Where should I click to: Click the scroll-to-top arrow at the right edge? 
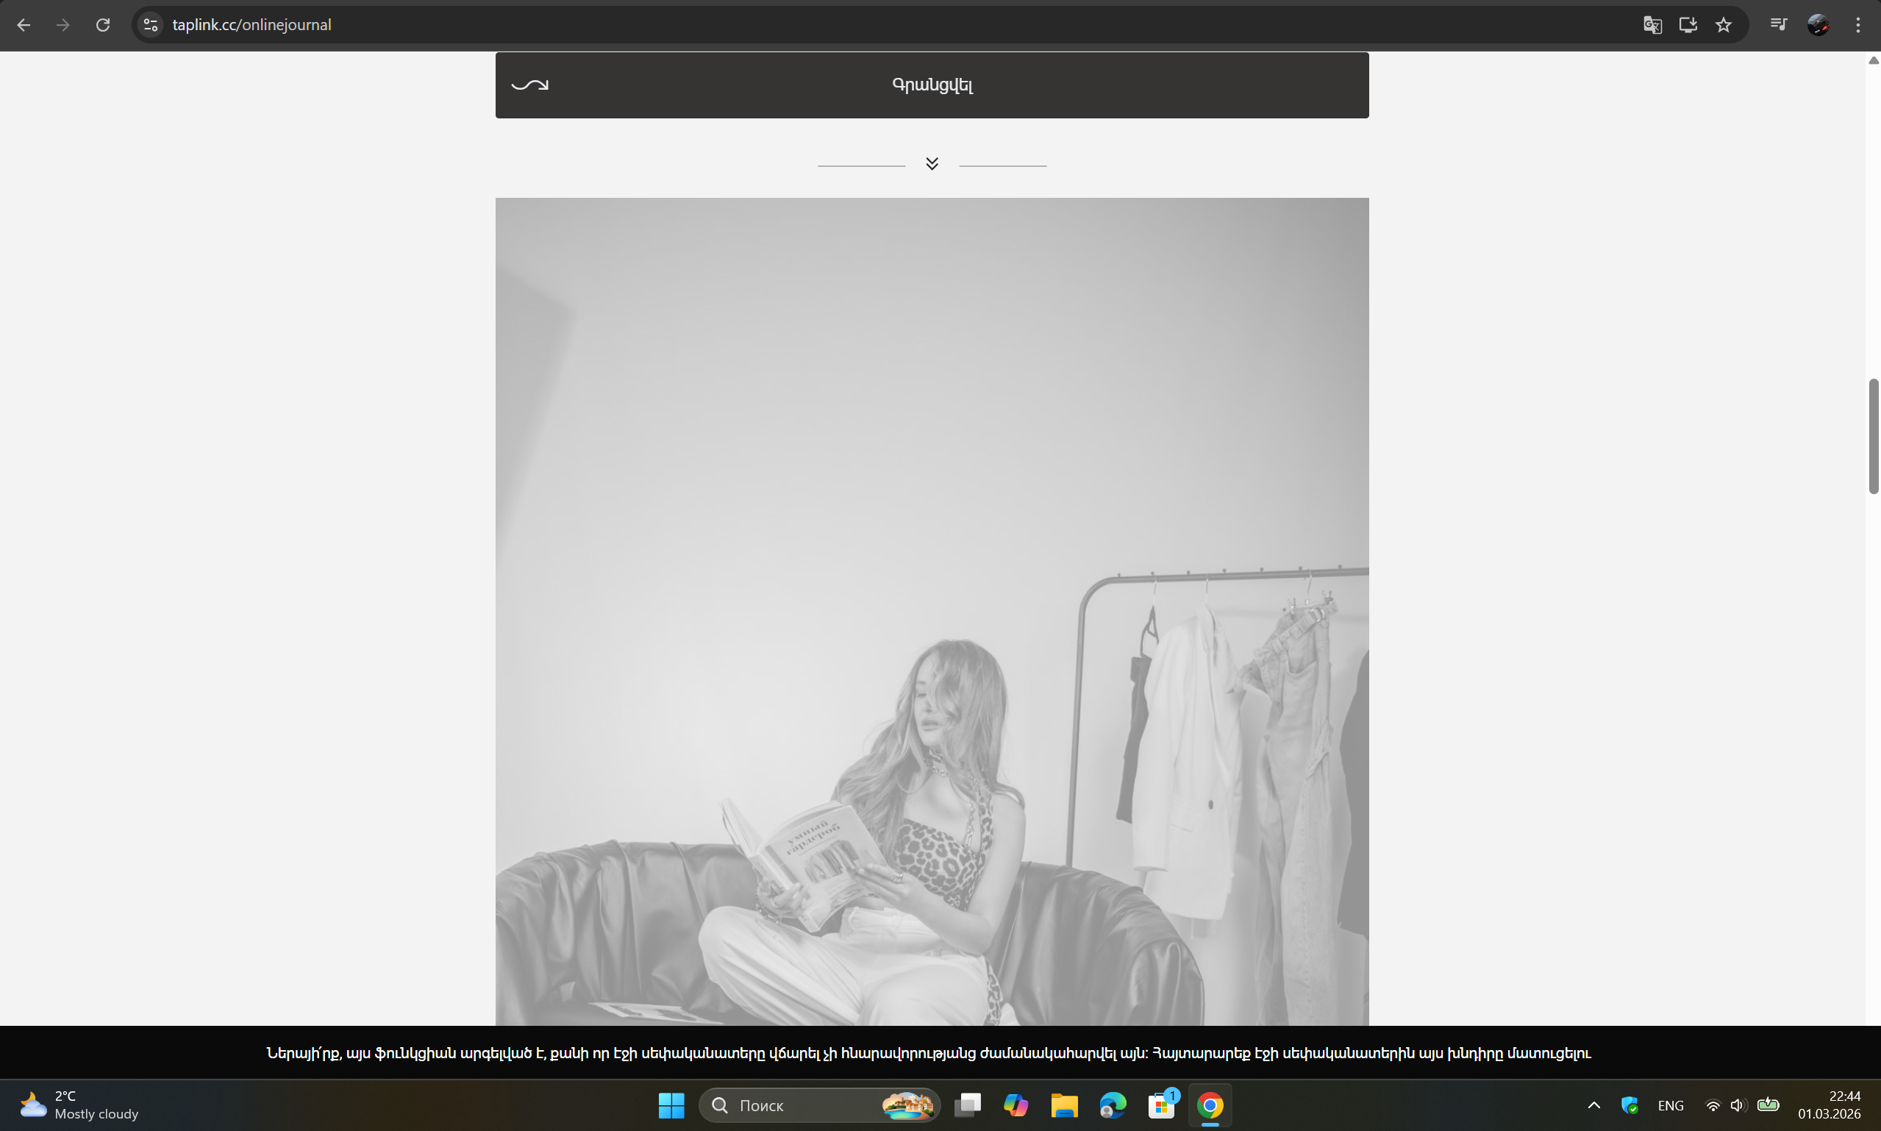(1873, 61)
